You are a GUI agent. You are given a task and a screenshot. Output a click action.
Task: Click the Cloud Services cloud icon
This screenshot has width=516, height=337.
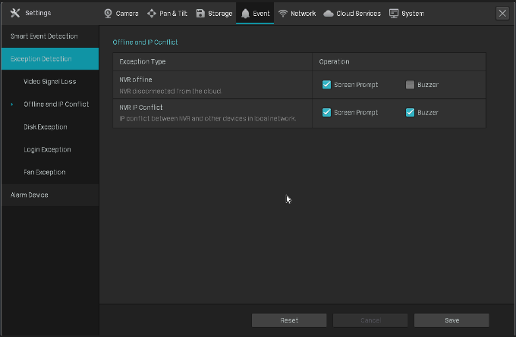point(329,14)
